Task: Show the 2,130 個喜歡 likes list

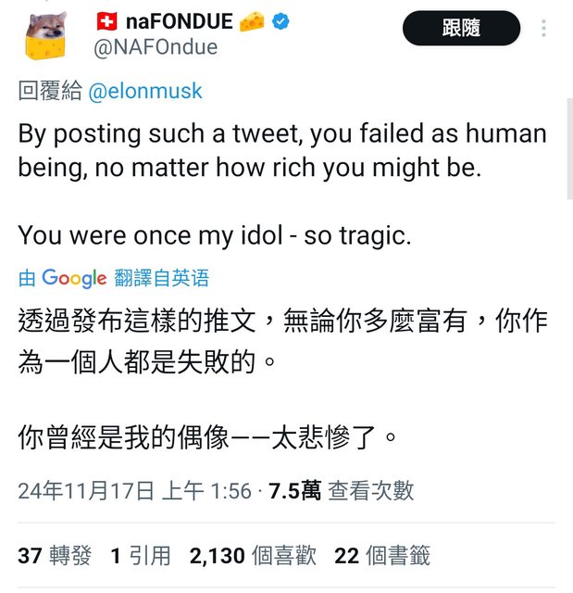Action: (253, 556)
